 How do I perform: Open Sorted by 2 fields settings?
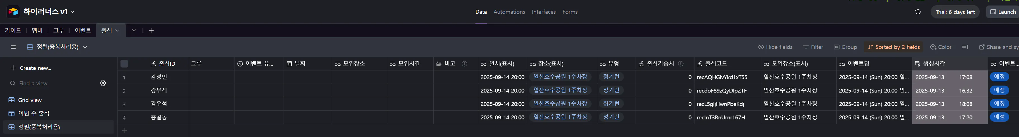tap(894, 47)
